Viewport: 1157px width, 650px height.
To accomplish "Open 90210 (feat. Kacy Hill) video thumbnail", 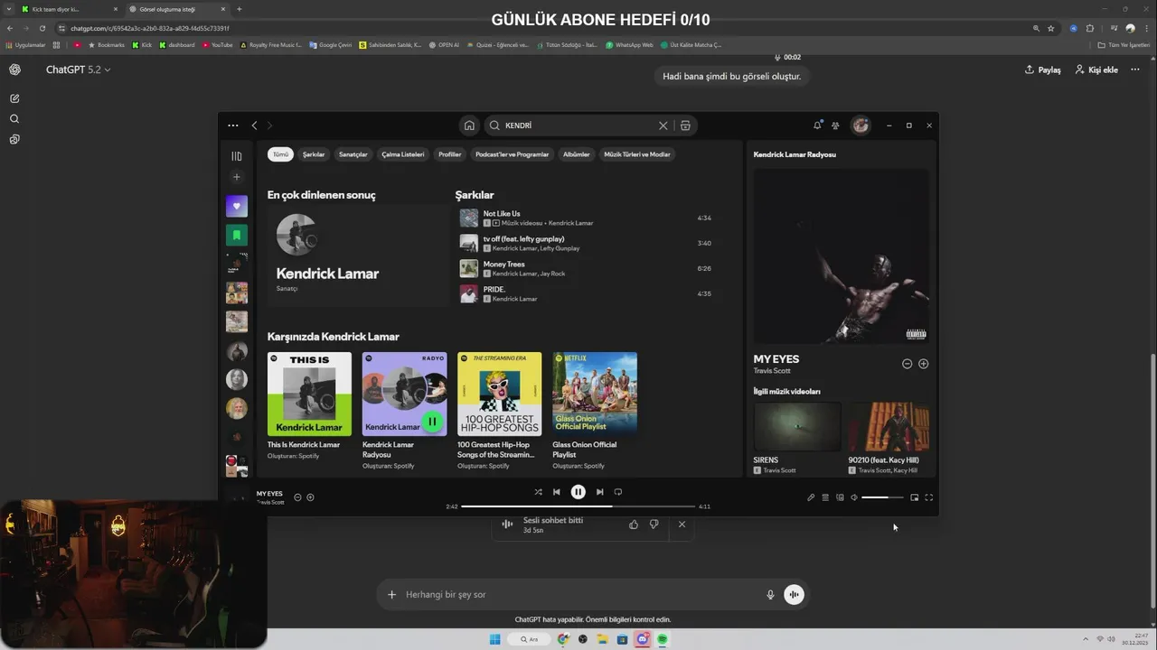I will coord(889,427).
